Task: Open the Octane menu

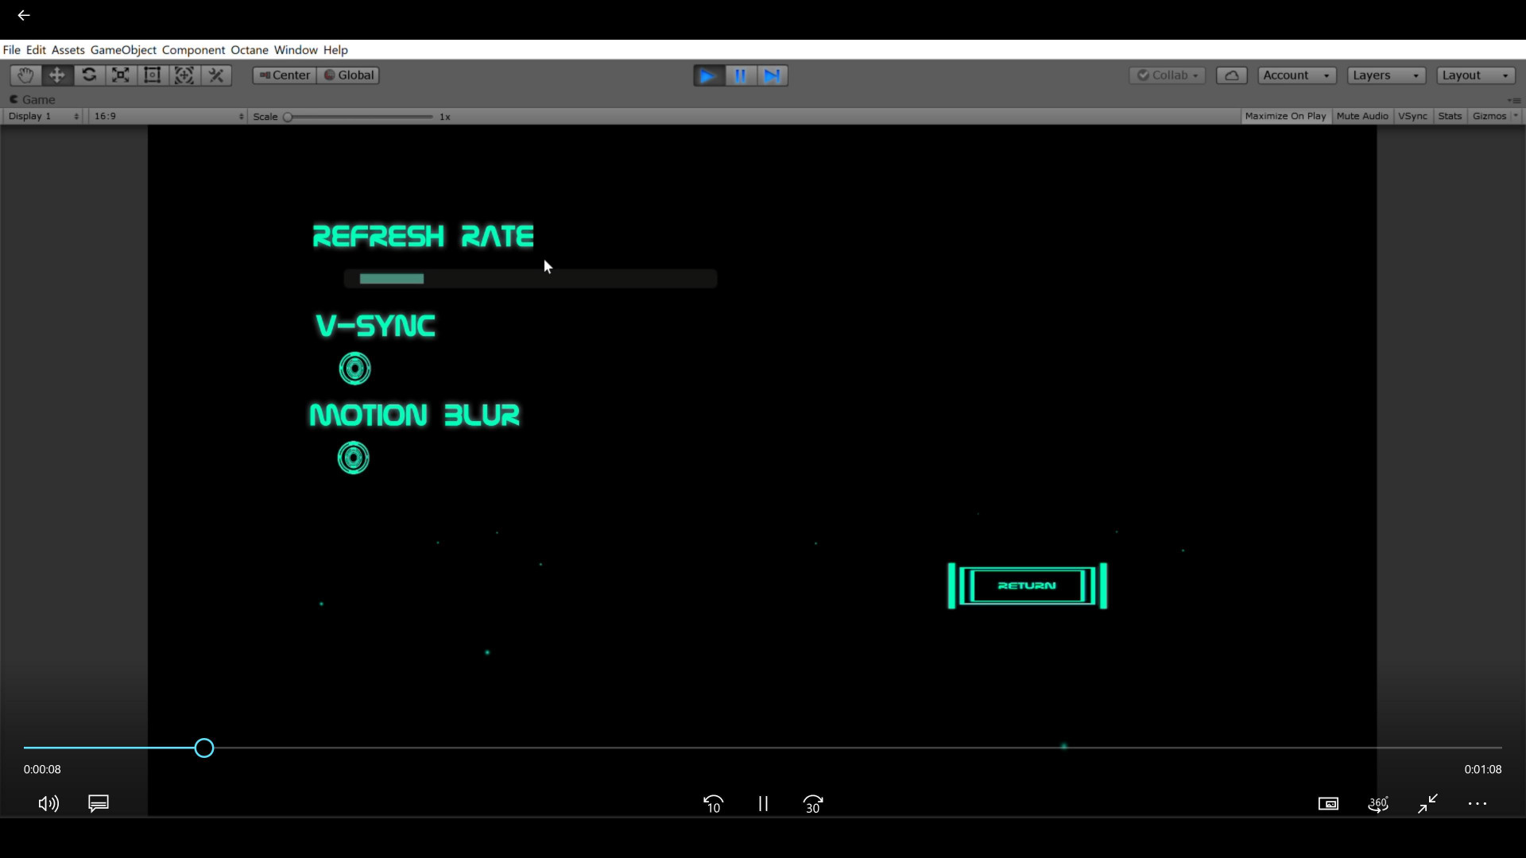Action: [250, 50]
